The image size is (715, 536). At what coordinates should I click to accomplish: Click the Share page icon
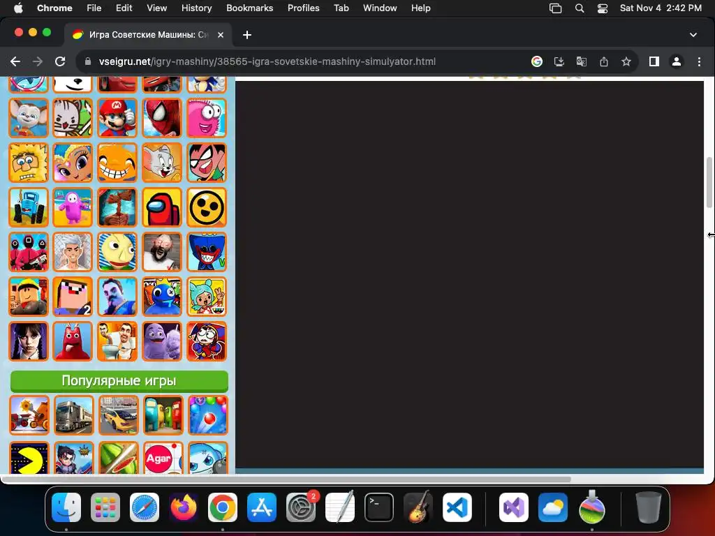point(604,61)
